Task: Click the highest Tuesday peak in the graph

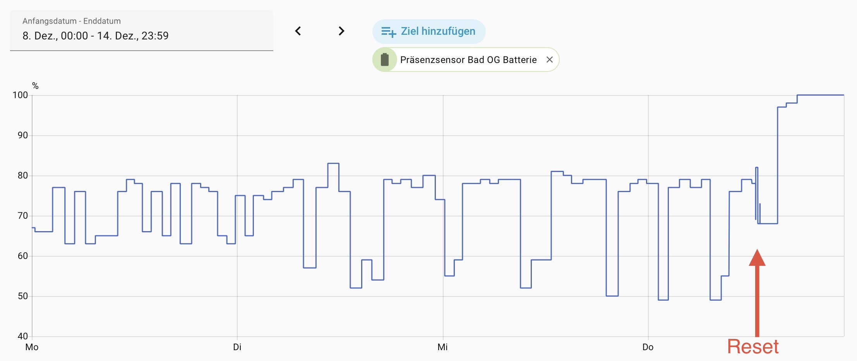Action: [333, 163]
